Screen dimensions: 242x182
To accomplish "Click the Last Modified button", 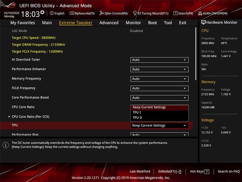I will tap(140, 172).
